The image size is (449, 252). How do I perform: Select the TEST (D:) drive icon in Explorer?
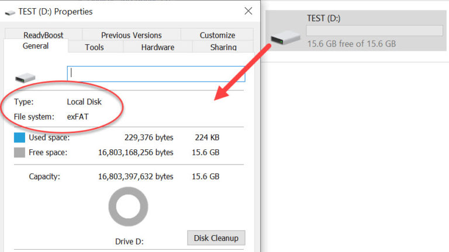pos(285,38)
